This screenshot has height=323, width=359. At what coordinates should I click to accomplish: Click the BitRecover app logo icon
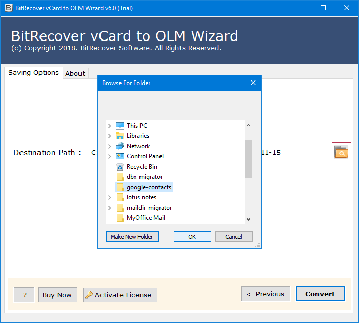click(9, 8)
